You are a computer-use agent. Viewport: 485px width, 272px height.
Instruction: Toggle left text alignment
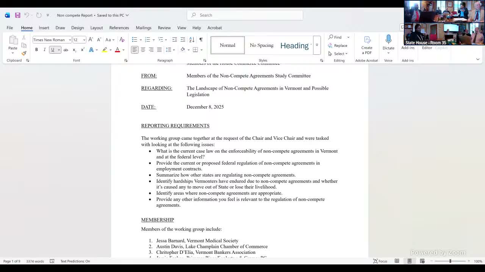point(135,50)
